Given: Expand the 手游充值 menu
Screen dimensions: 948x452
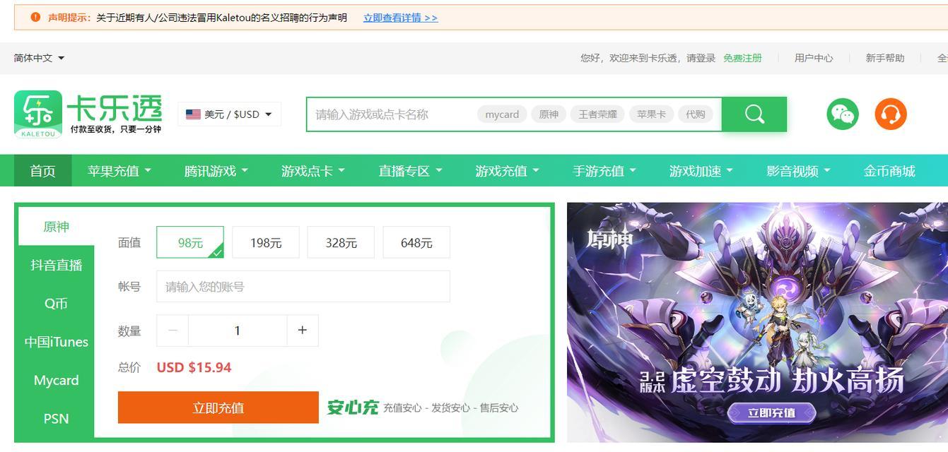Looking at the screenshot, I should (604, 171).
